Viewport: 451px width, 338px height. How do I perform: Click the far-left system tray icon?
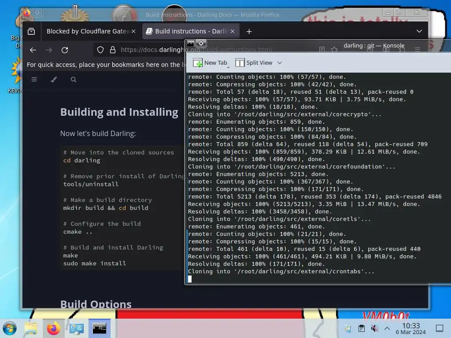pyautogui.click(x=348, y=328)
